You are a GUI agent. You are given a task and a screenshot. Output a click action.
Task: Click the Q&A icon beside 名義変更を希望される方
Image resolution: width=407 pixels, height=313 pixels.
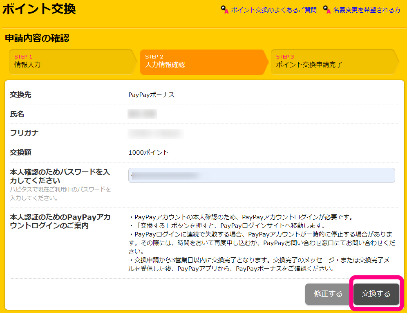[327, 10]
